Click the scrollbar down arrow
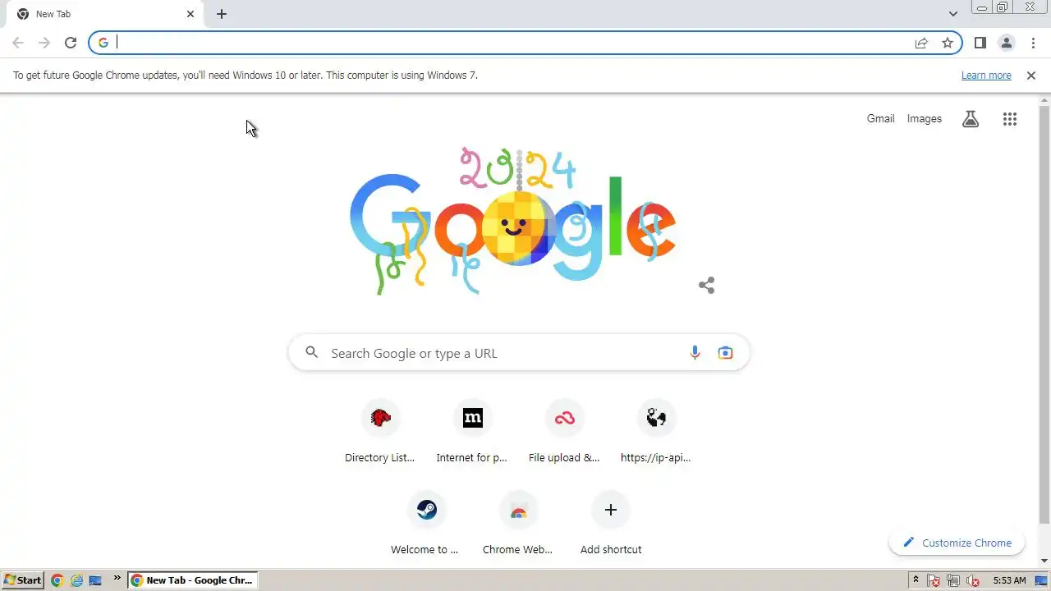Image resolution: width=1051 pixels, height=591 pixels. pos(1044,561)
